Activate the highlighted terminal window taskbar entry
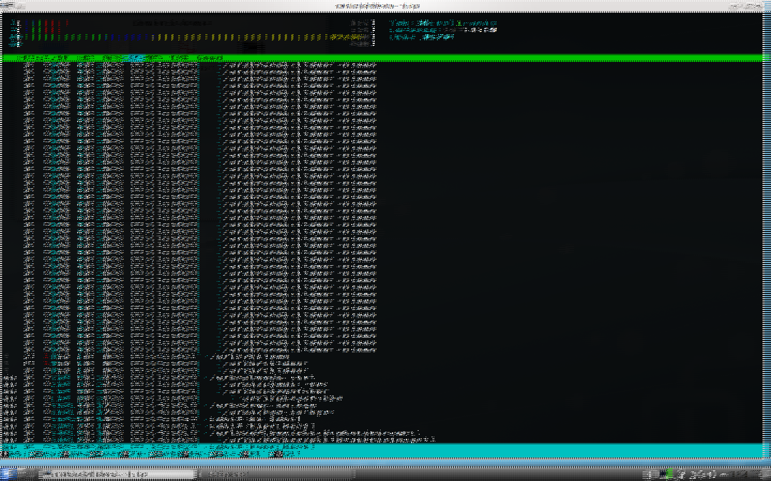 tap(119, 474)
